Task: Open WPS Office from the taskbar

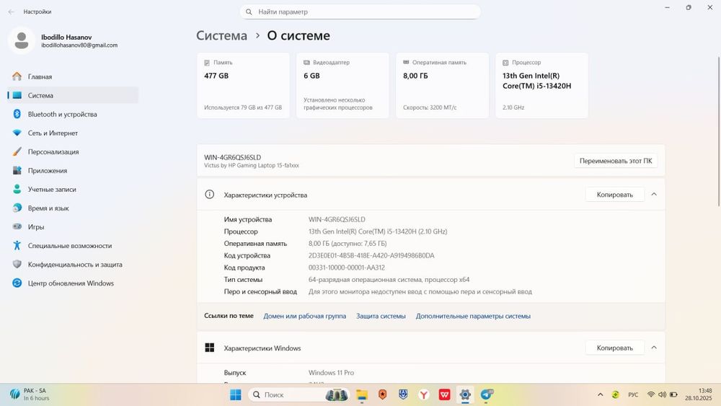Action: 444,394
